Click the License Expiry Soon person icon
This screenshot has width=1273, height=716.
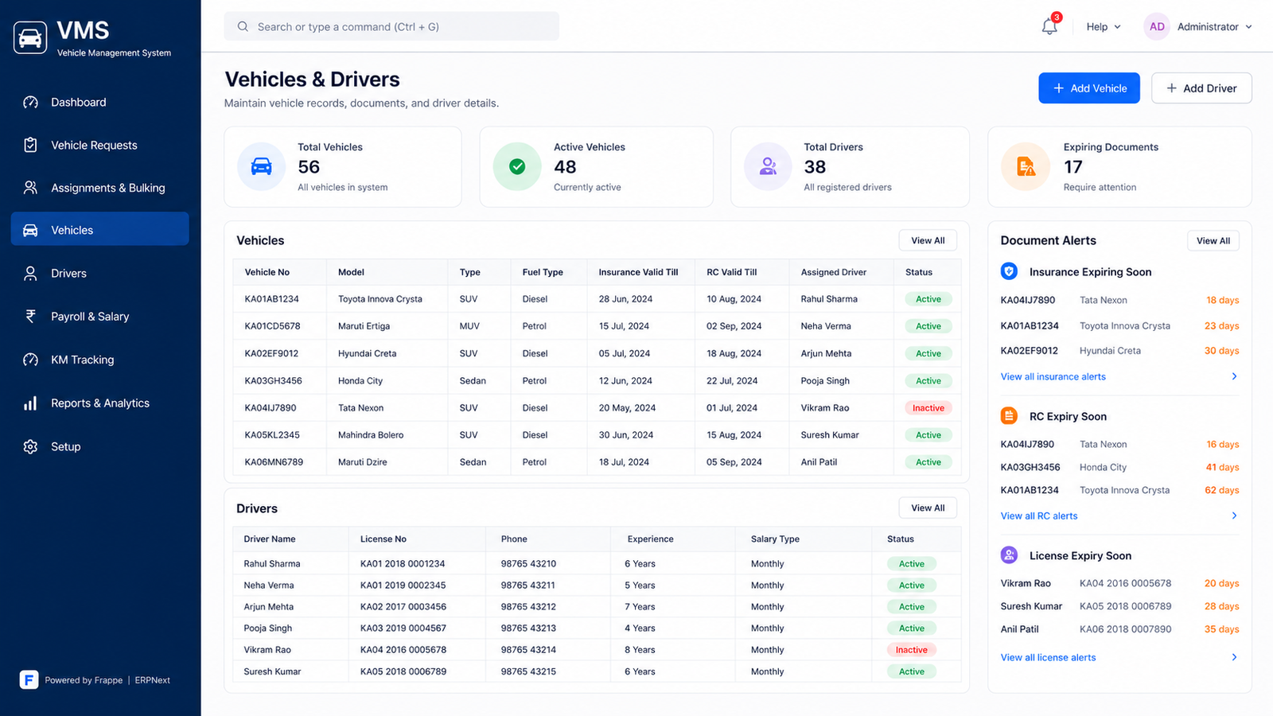click(x=1009, y=555)
